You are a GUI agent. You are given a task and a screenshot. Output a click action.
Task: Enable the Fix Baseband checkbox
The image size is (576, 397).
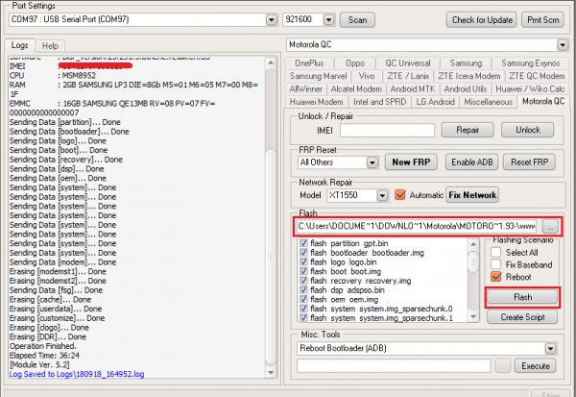click(x=496, y=264)
